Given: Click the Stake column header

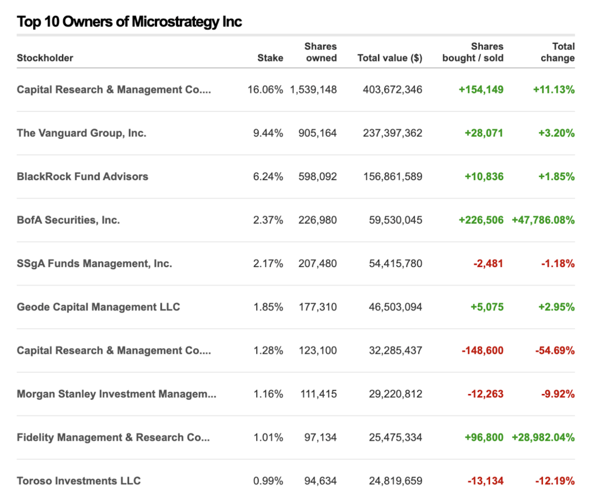Looking at the screenshot, I should pos(270,58).
